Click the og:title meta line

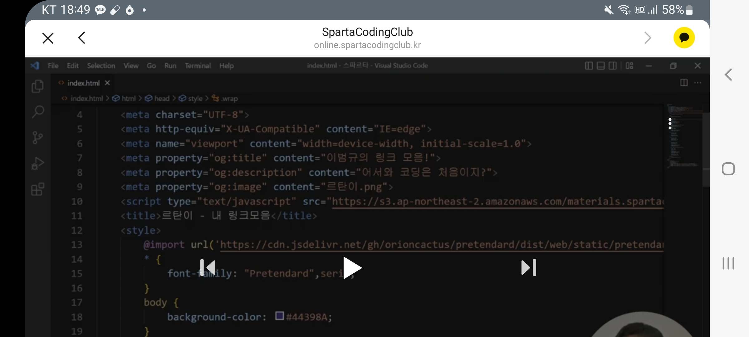pyautogui.click(x=281, y=158)
